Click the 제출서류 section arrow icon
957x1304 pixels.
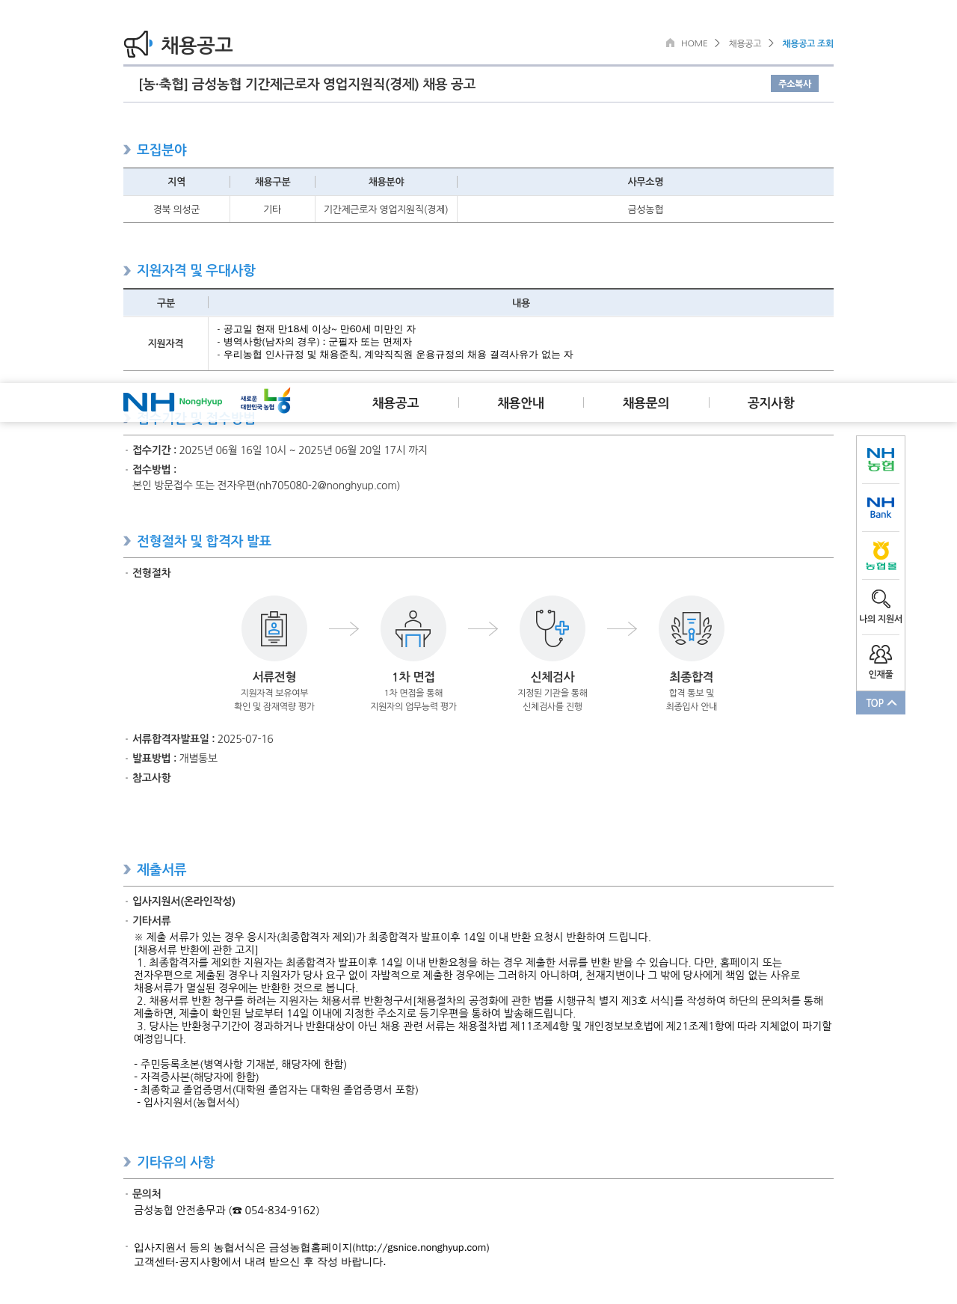pos(127,869)
